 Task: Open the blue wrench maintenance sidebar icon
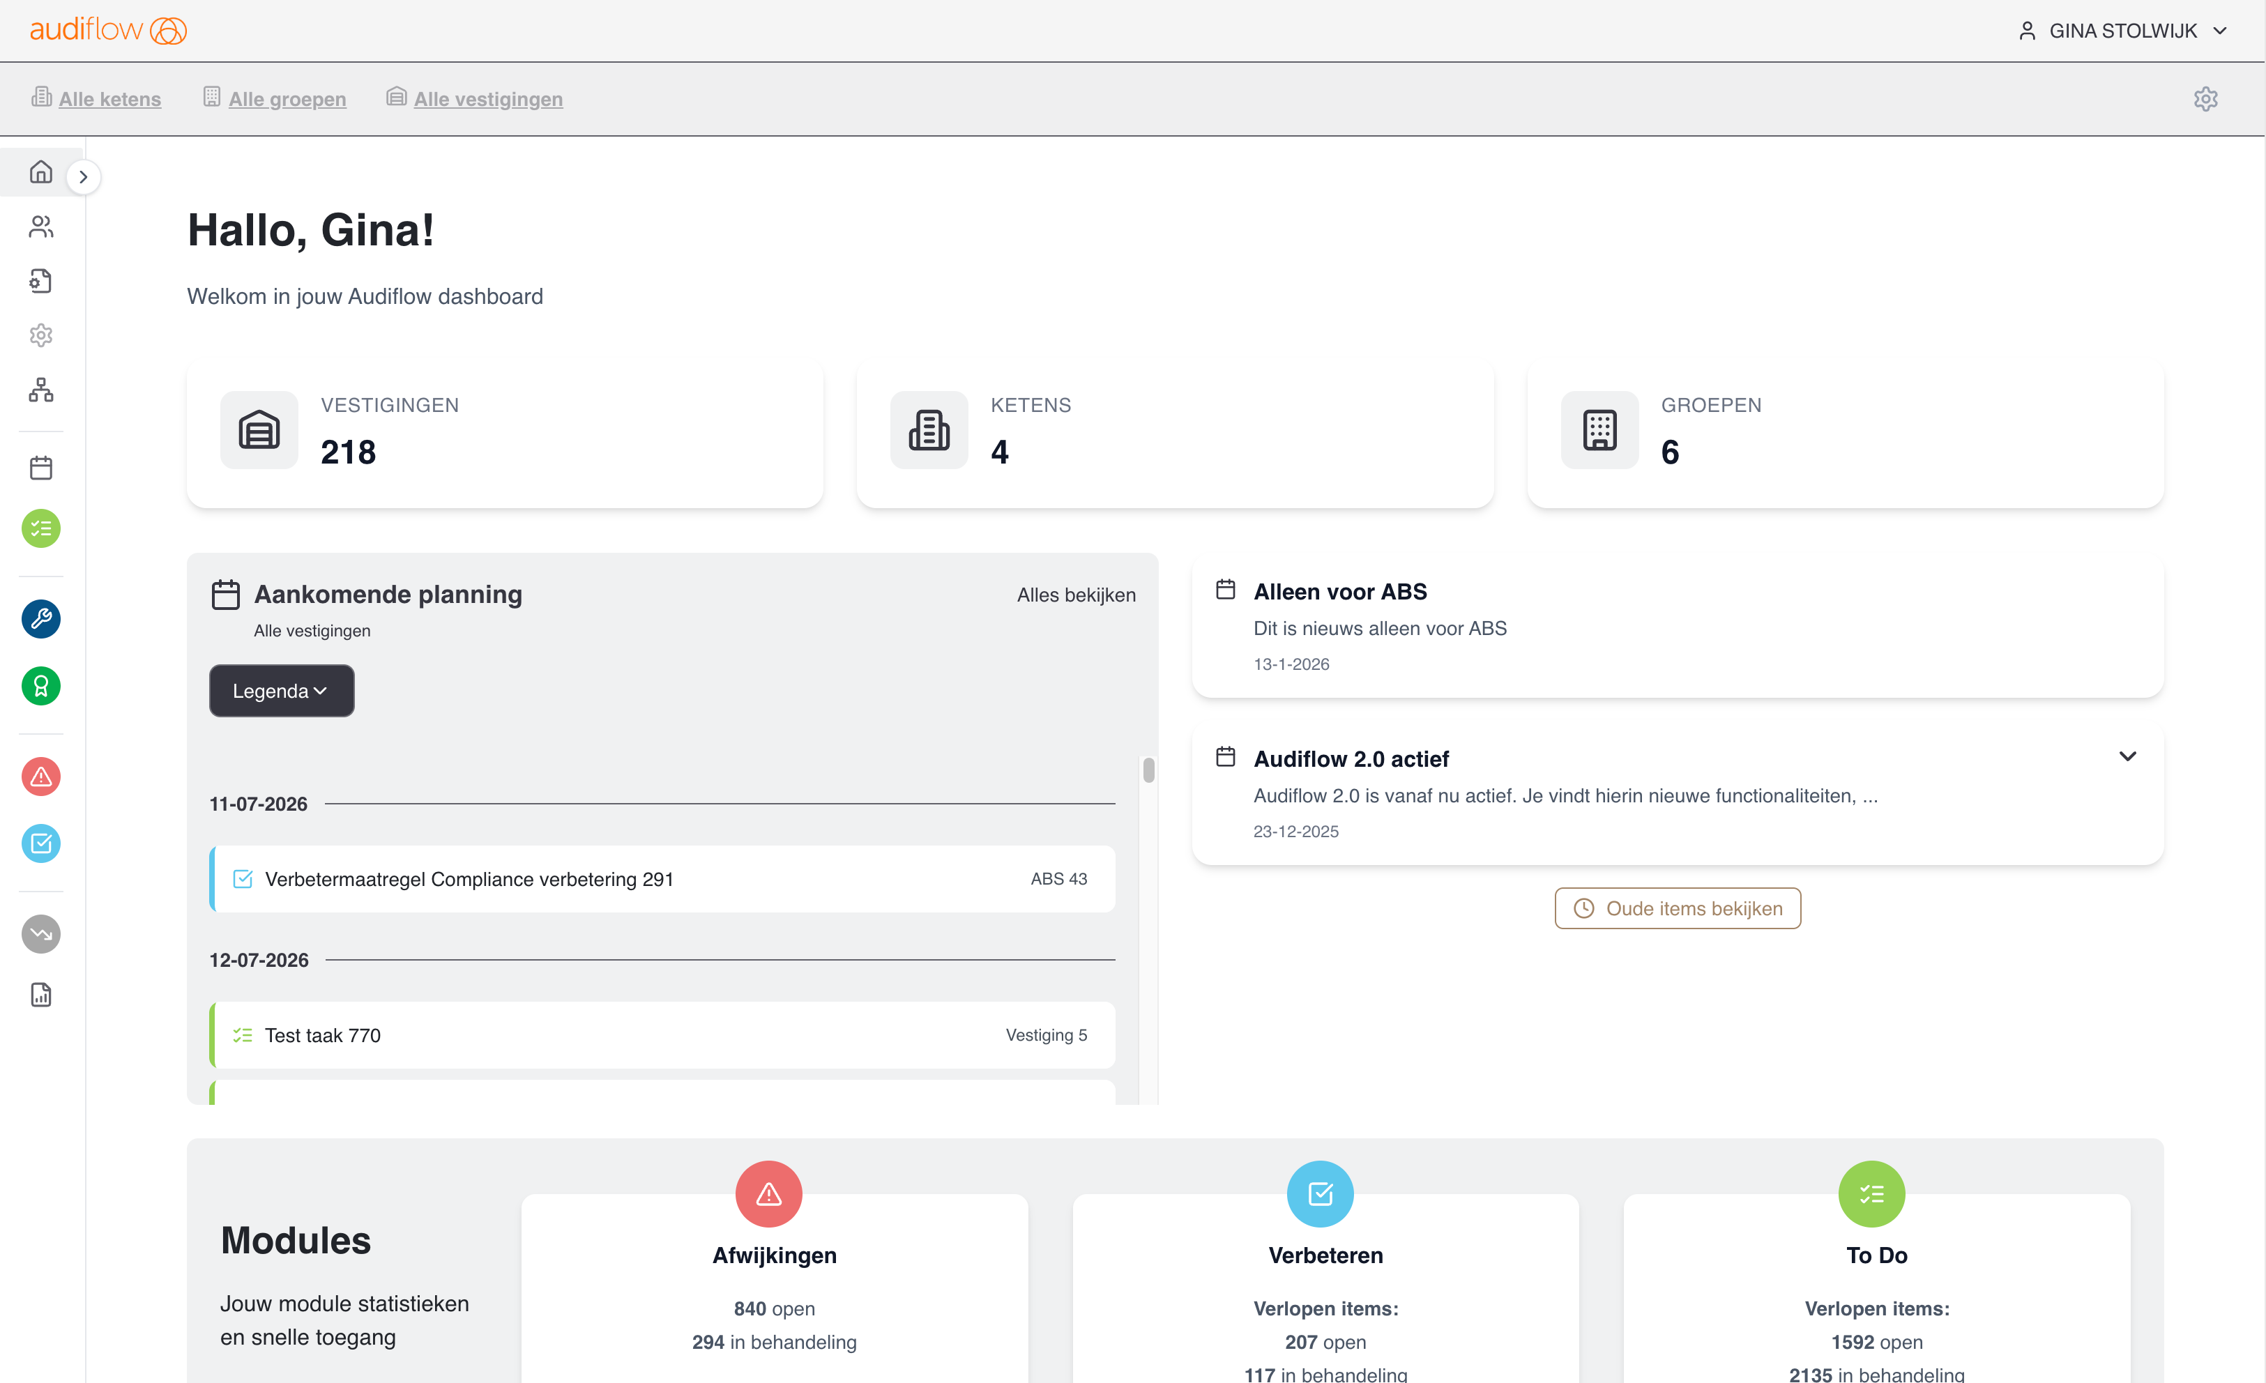40,619
